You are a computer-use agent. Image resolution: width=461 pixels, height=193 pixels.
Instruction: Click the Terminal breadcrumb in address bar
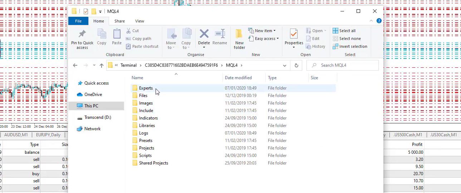(x=128, y=65)
